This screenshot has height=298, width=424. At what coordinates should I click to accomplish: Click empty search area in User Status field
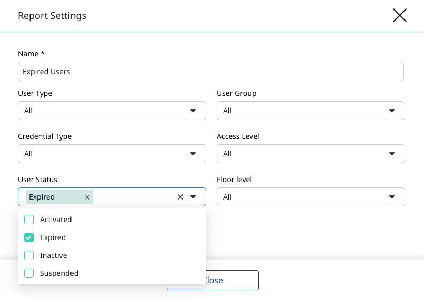(134, 197)
